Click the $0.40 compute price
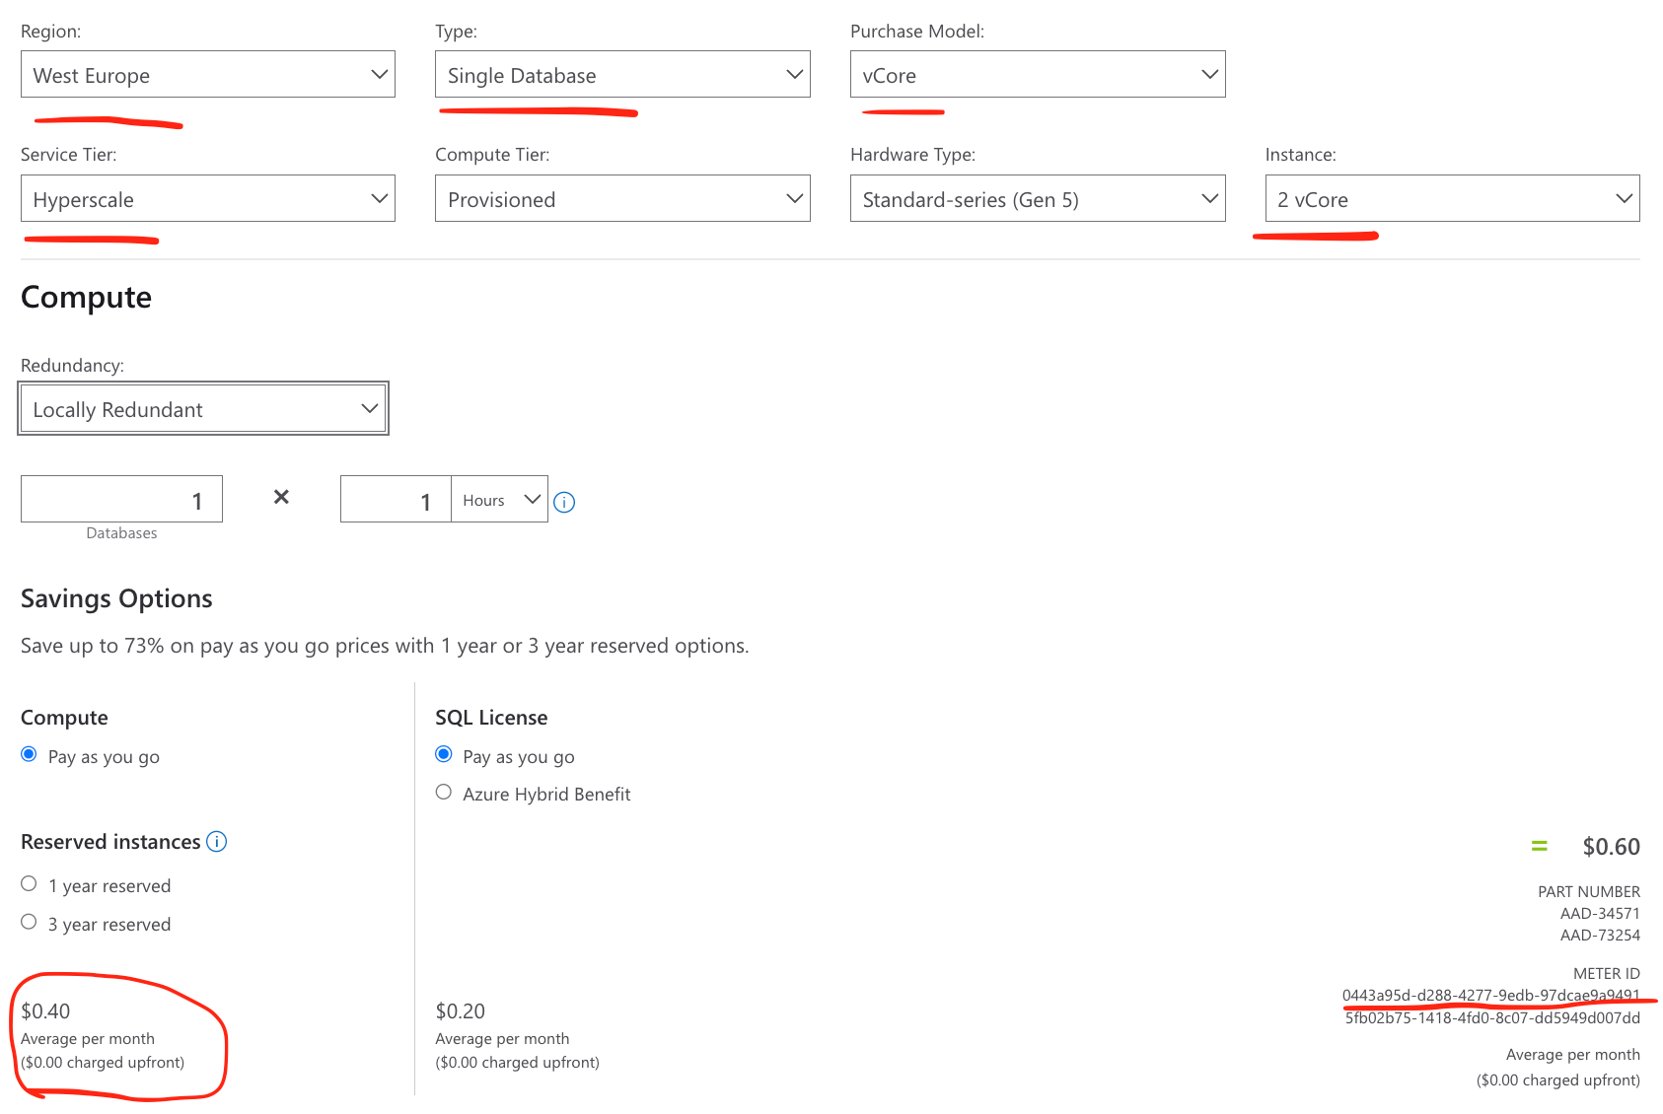1663x1114 pixels. click(x=45, y=1011)
